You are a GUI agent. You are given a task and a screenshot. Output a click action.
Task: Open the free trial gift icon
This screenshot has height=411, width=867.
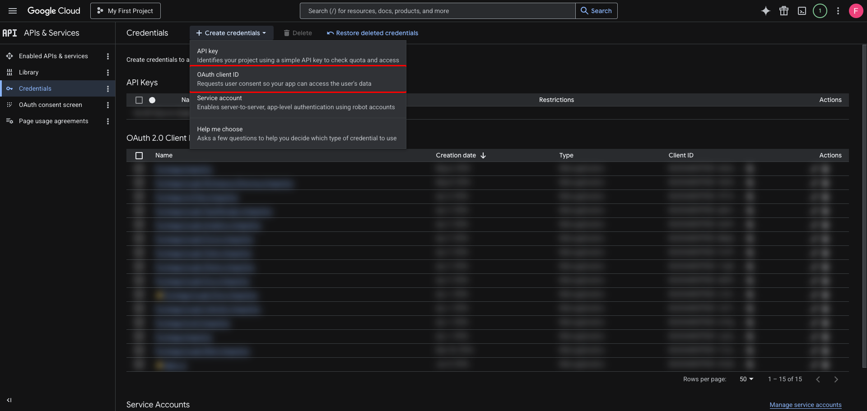pyautogui.click(x=784, y=11)
